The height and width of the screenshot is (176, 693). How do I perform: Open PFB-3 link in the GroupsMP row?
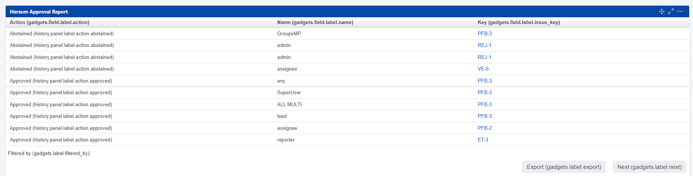pos(485,34)
